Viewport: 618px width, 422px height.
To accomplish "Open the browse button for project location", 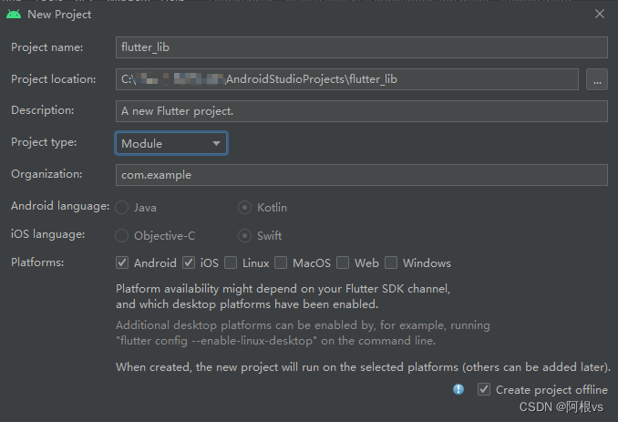I will (x=597, y=79).
